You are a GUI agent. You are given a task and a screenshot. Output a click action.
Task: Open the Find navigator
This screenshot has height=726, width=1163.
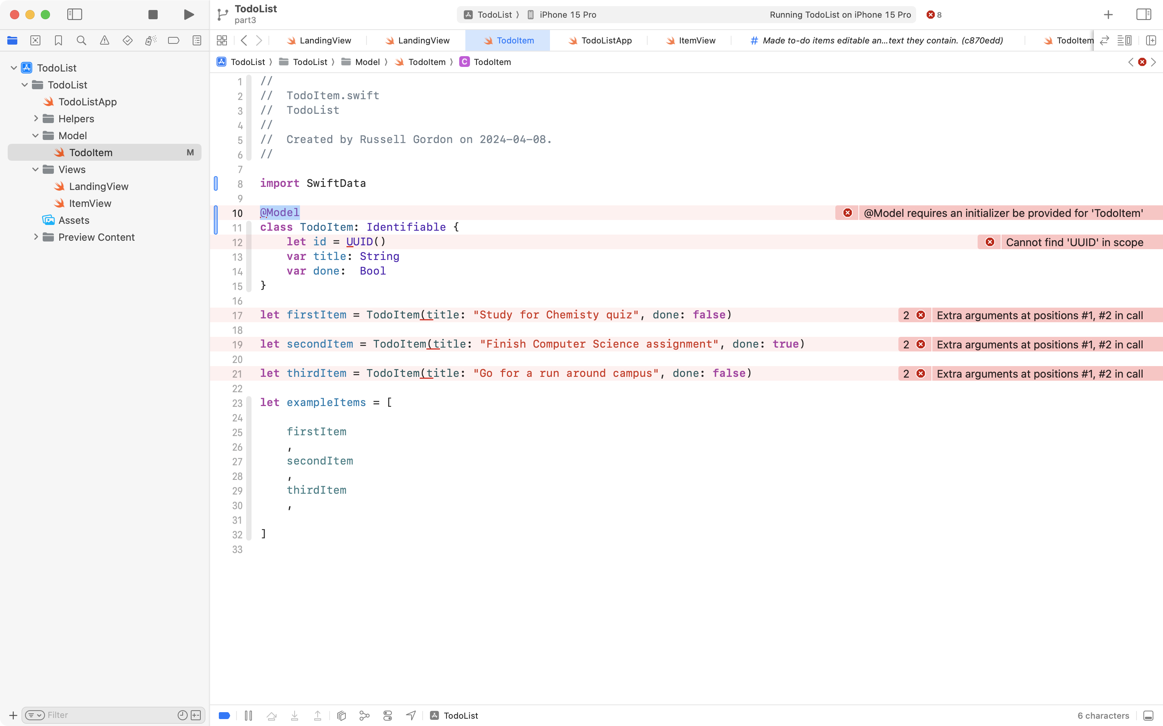pyautogui.click(x=81, y=40)
